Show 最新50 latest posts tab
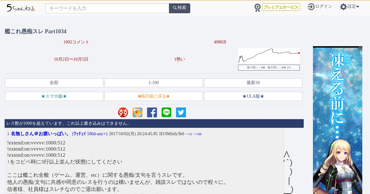The image size is (370, 194). coord(253,83)
